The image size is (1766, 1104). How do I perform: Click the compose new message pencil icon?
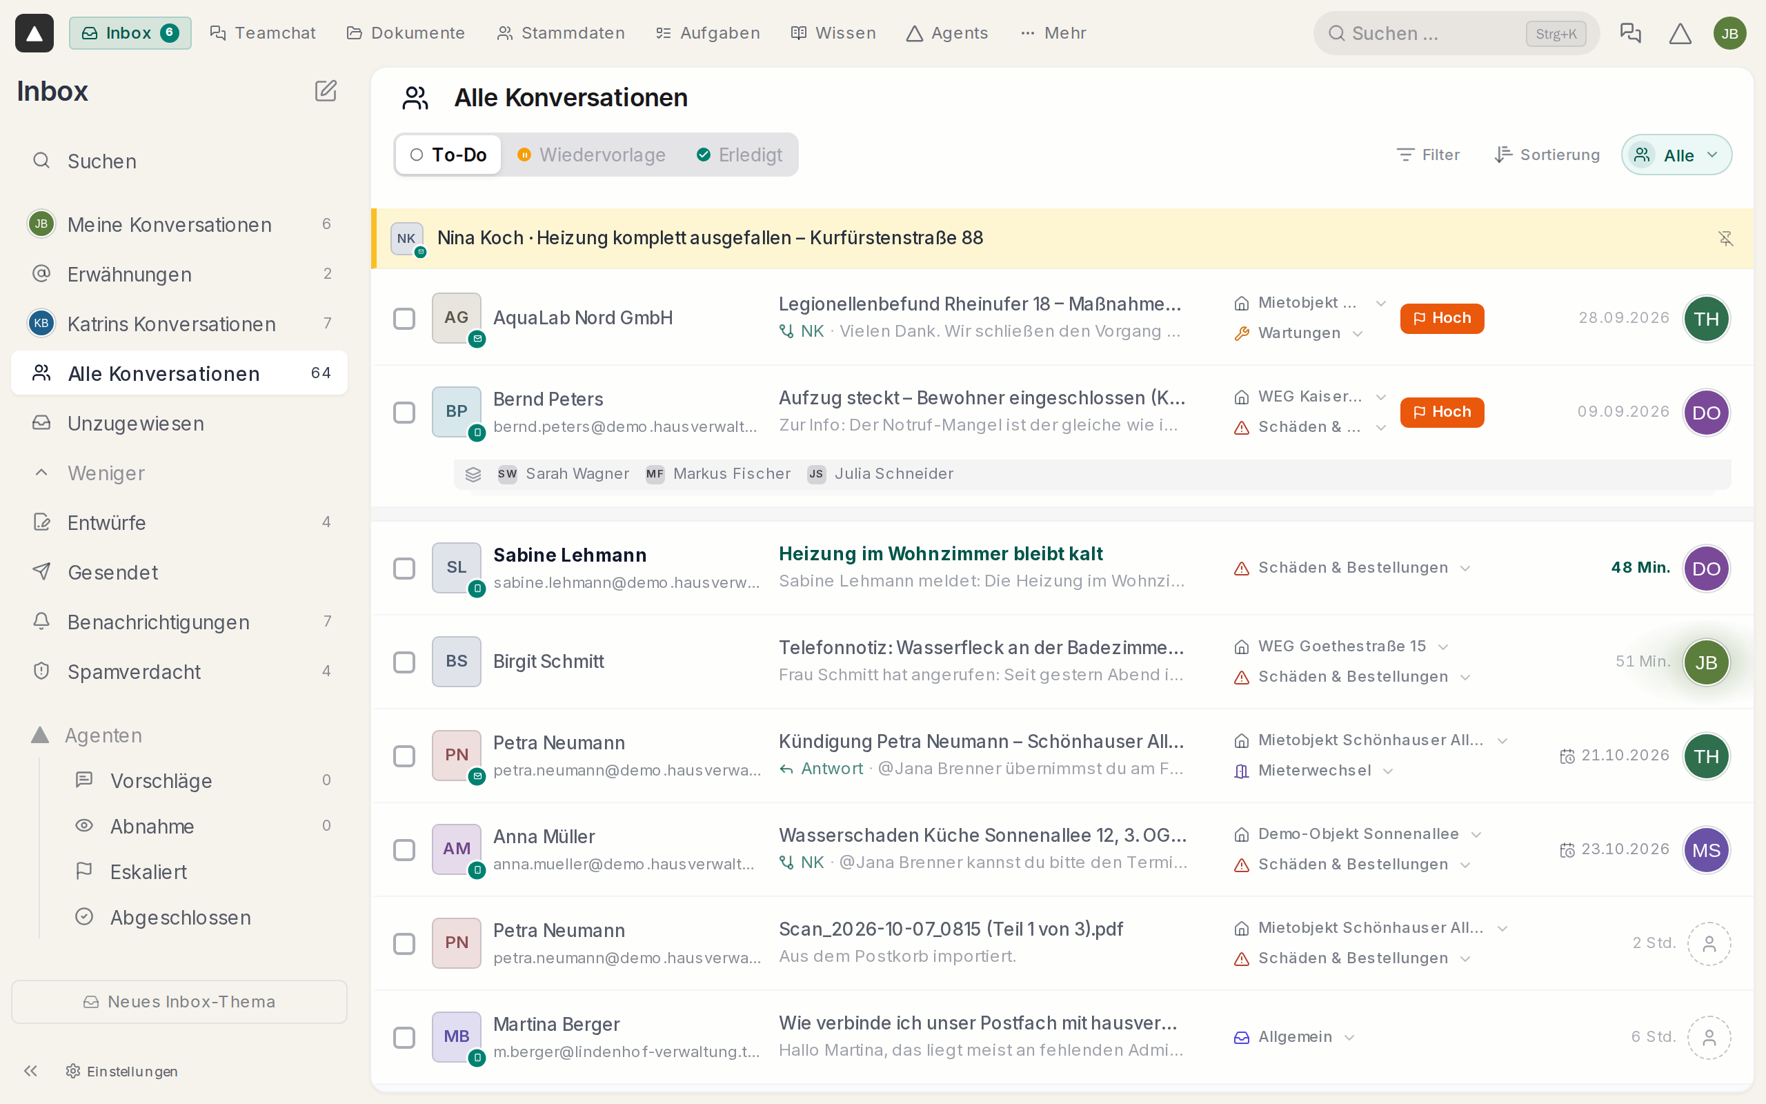tap(326, 91)
